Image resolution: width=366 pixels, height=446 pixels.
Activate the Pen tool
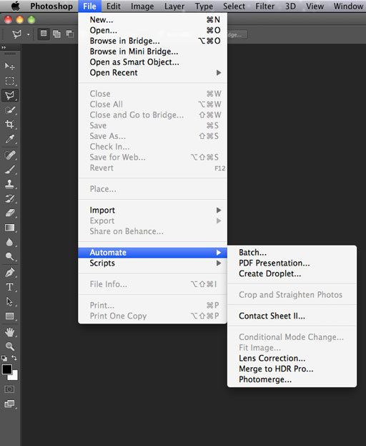point(10,273)
